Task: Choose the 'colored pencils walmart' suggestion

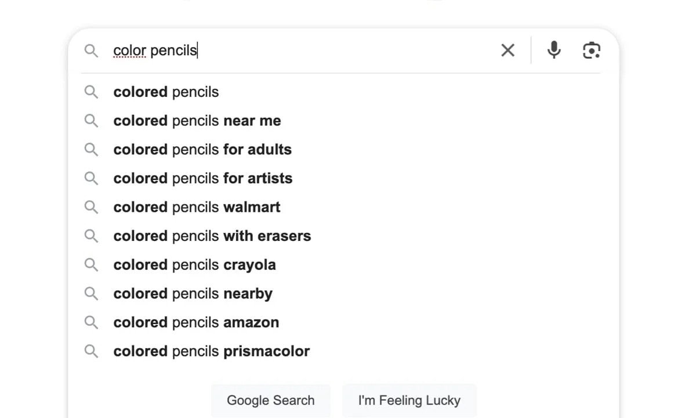Action: (197, 207)
